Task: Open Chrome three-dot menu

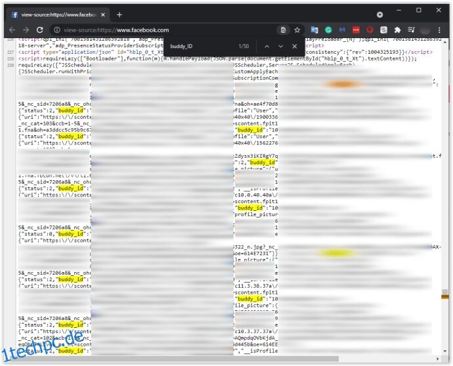Action: pyautogui.click(x=439, y=30)
